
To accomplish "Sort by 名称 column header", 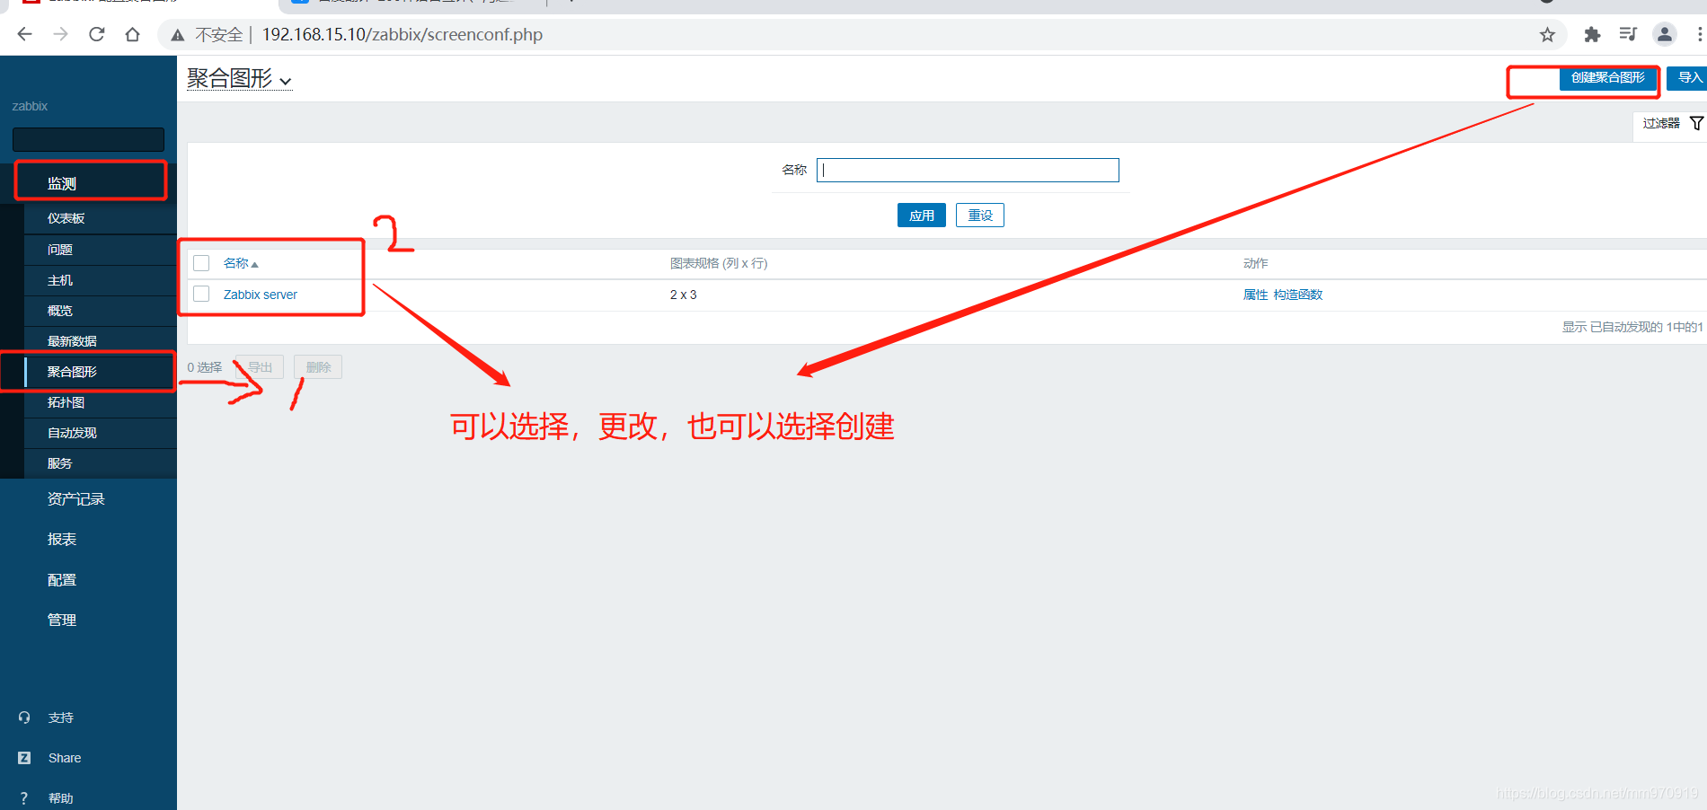I will point(241,263).
